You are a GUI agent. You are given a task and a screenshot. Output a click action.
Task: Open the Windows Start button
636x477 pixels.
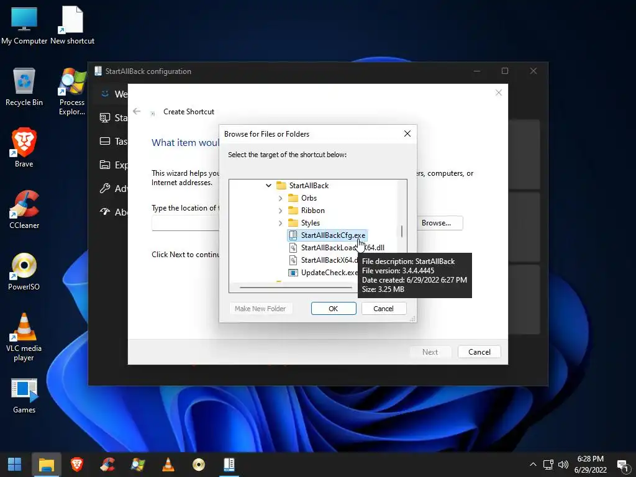click(15, 465)
